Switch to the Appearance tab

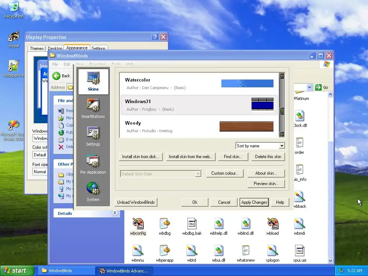77,48
